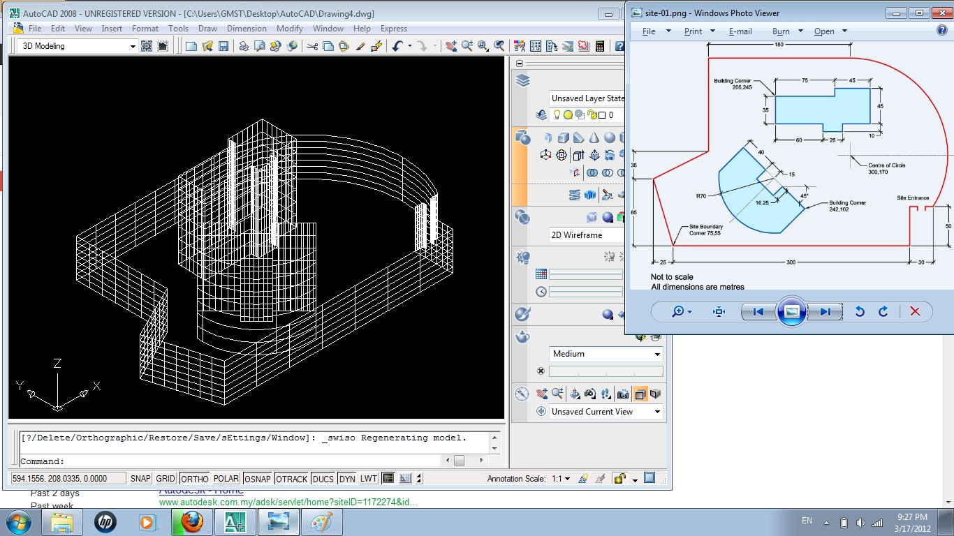This screenshot has height=536, width=954.
Task: Select the Box primitive tool
Action: tap(563, 138)
